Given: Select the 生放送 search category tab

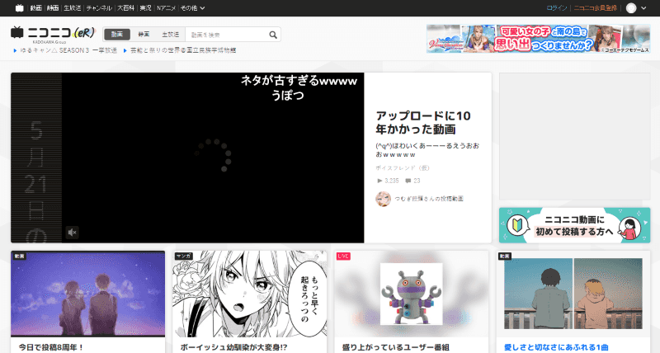Looking at the screenshot, I should click(x=171, y=35).
